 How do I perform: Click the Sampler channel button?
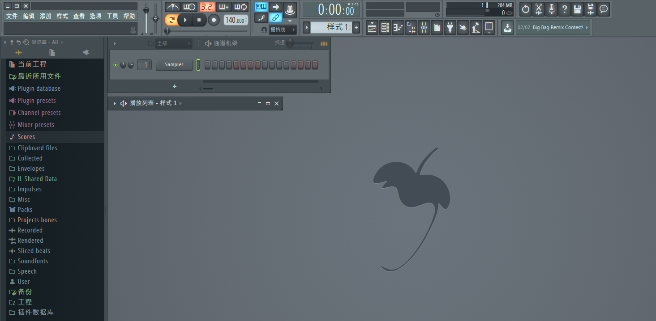pyautogui.click(x=174, y=64)
